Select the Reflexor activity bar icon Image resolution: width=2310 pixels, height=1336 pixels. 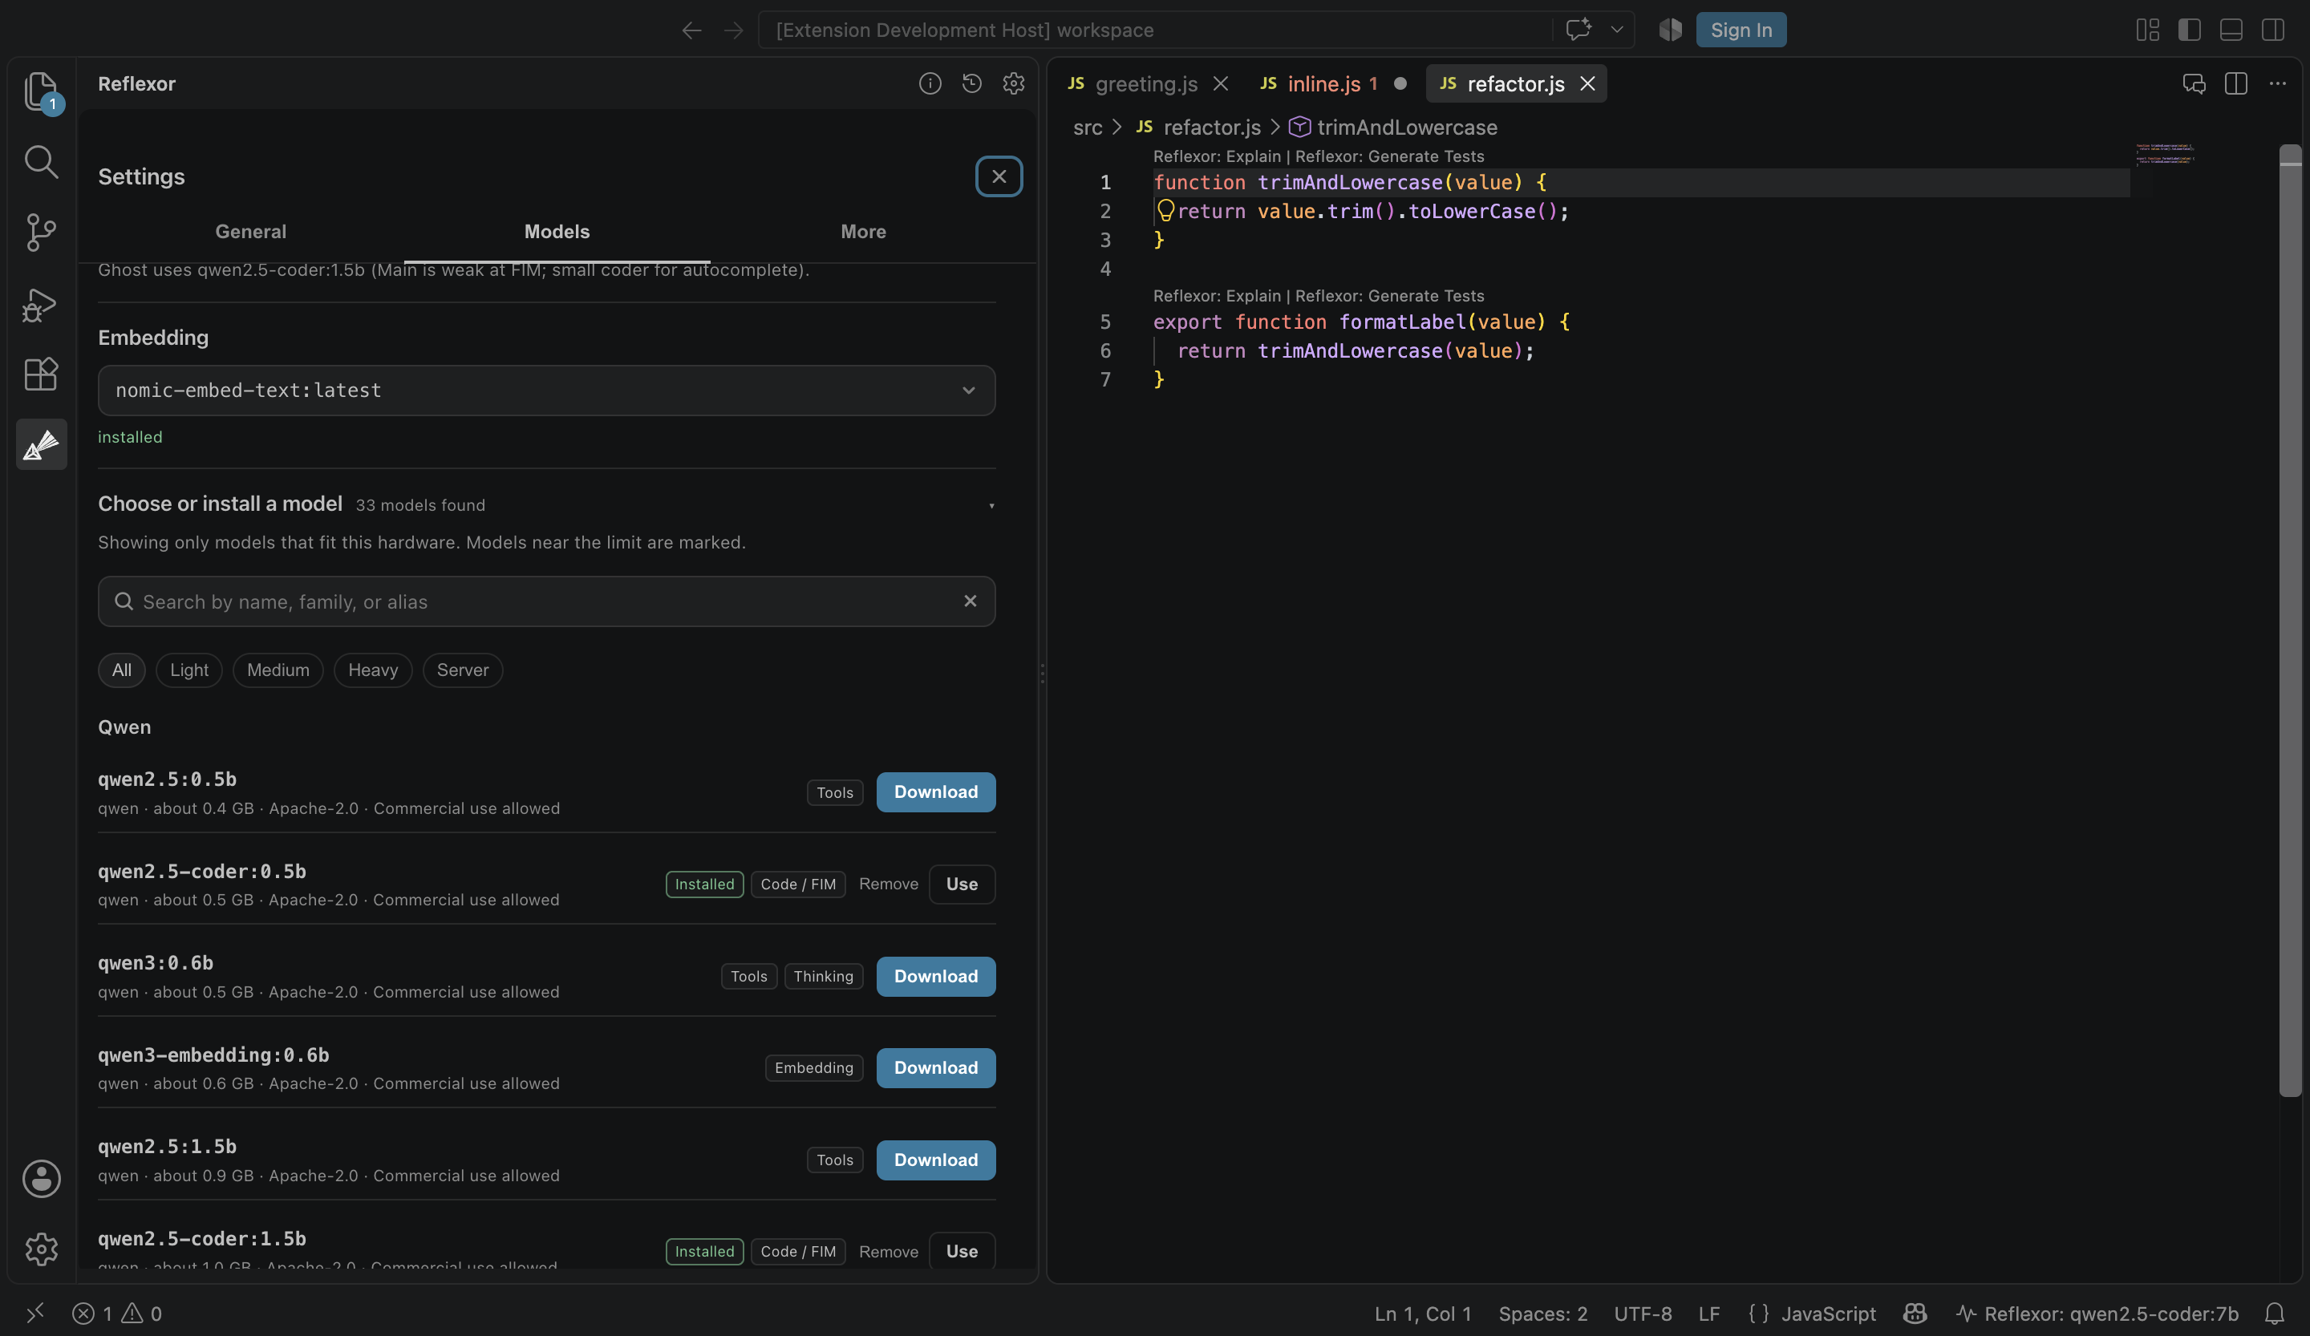[41, 444]
